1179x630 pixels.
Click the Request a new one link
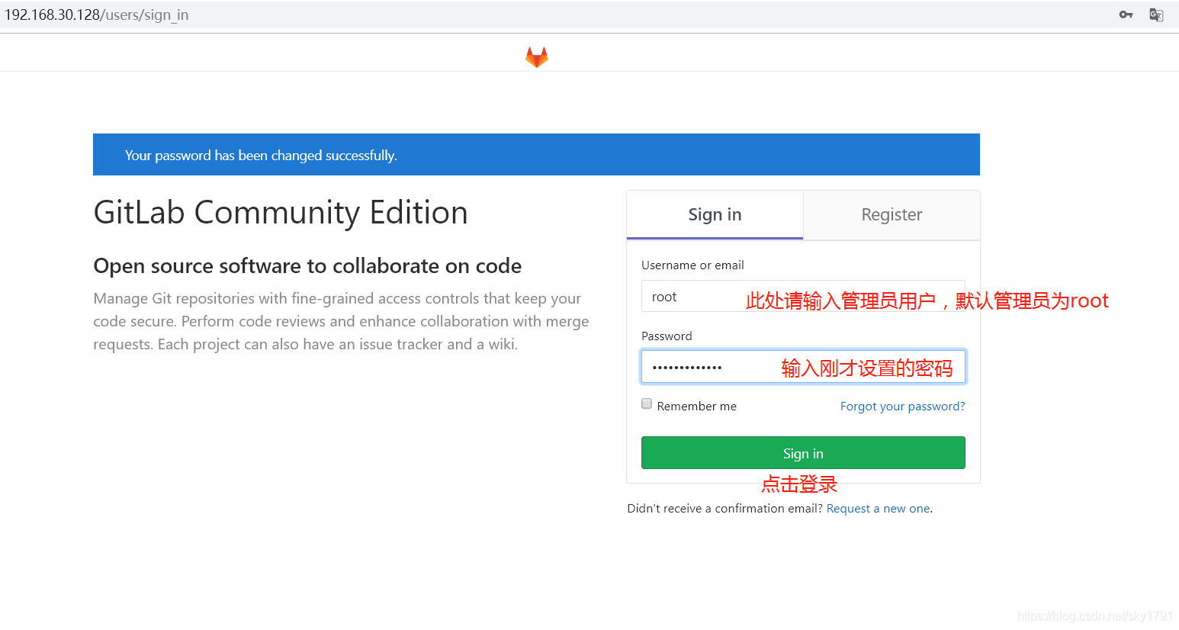pyautogui.click(x=878, y=508)
